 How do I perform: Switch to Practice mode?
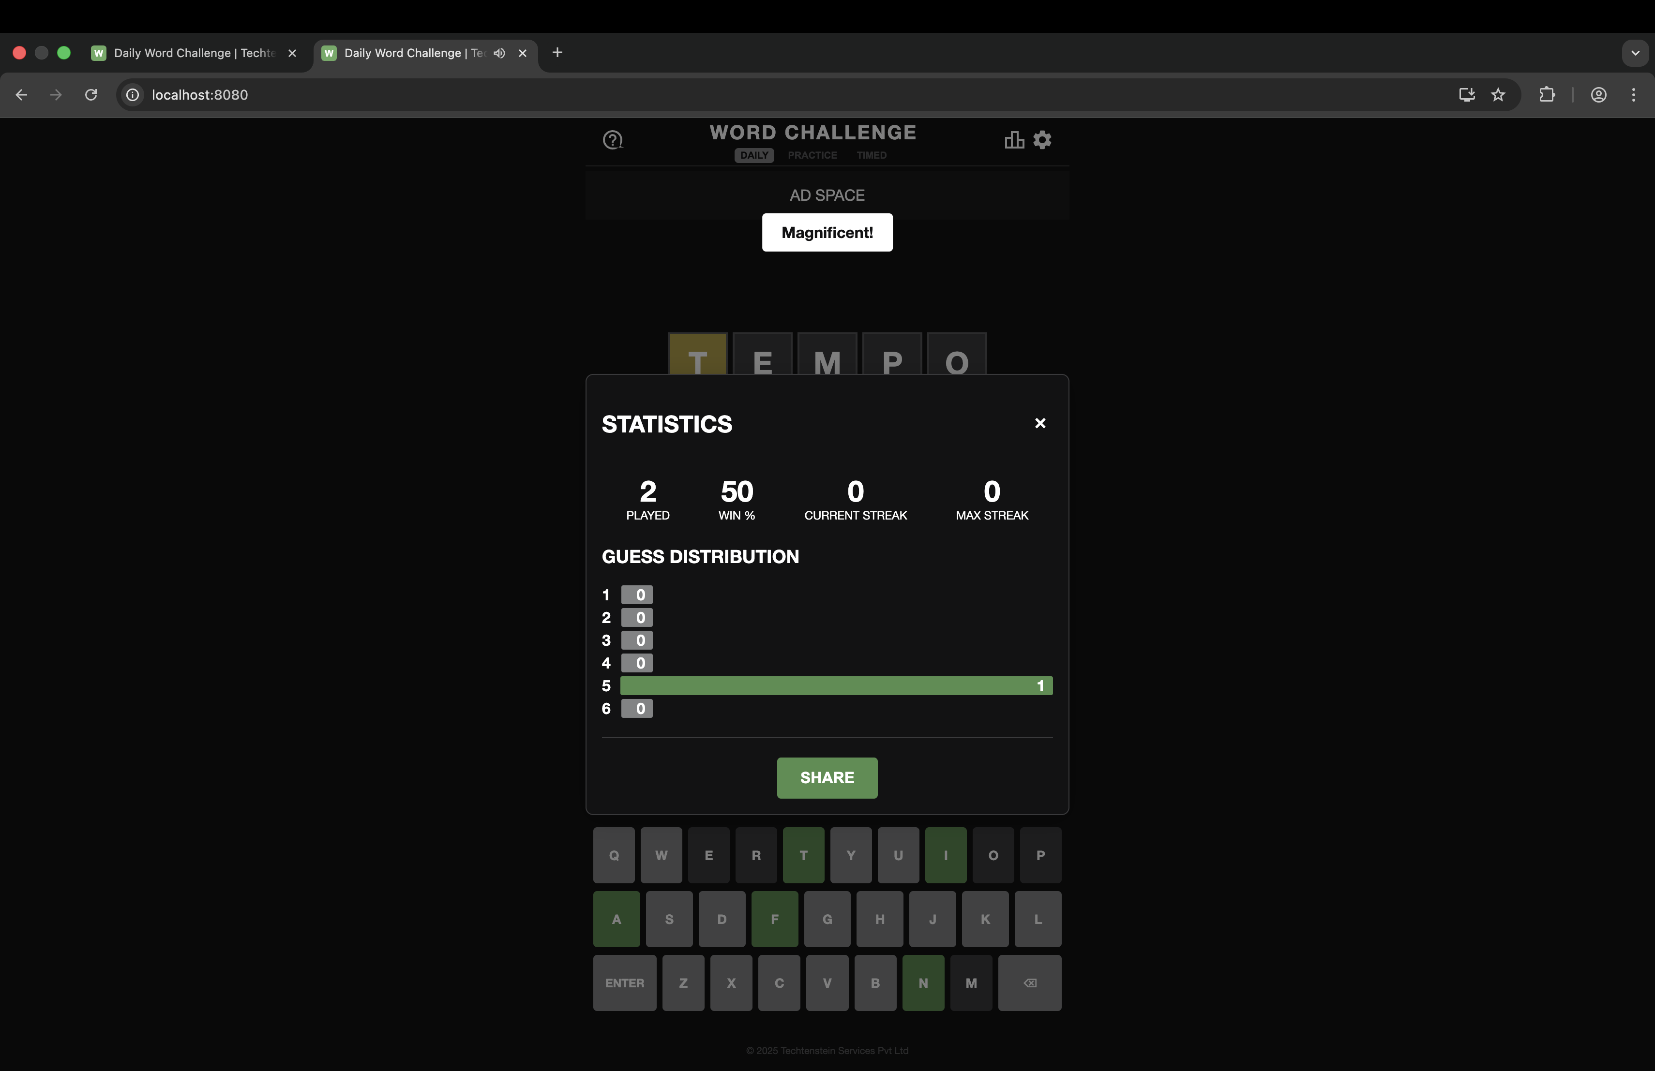(x=812, y=156)
